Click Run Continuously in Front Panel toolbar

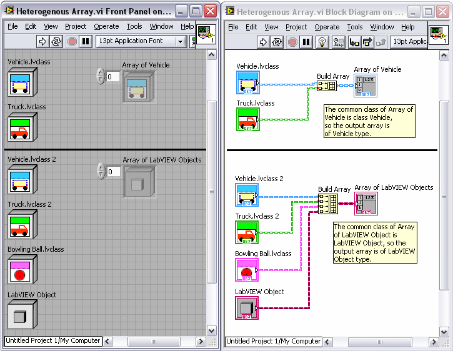[x=56, y=42]
